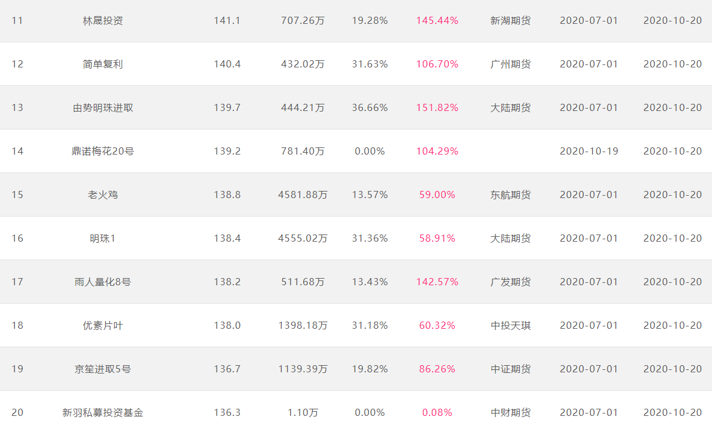This screenshot has width=712, height=432.
Task: Click the 4581.88万 equity value
Action: click(303, 195)
